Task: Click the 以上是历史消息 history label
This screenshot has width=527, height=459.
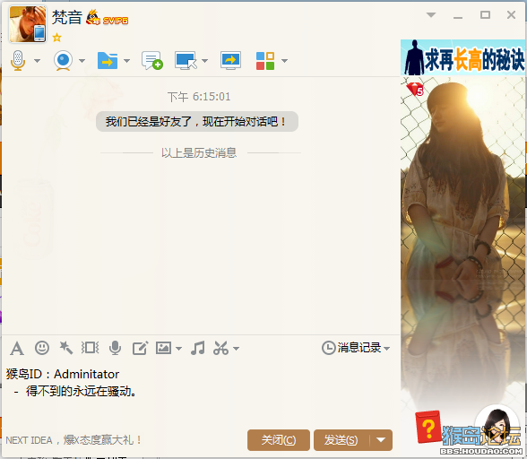Action: pyautogui.click(x=199, y=152)
